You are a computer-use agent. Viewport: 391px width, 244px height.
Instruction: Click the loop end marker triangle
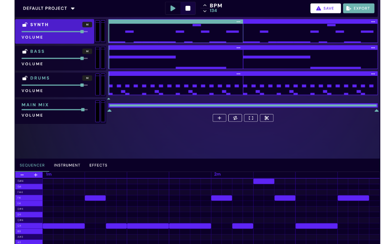(x=376, y=111)
